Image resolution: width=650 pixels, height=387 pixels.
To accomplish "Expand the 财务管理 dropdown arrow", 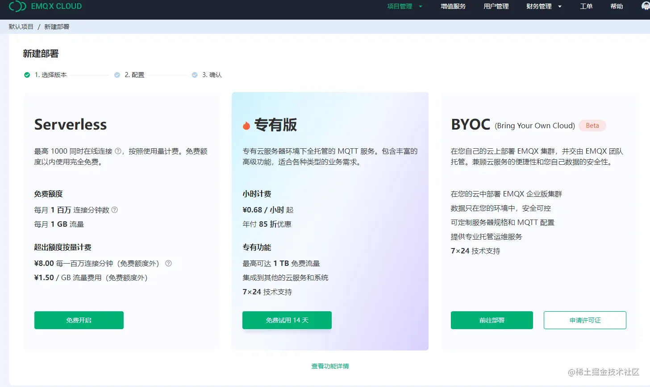I will coord(560,7).
